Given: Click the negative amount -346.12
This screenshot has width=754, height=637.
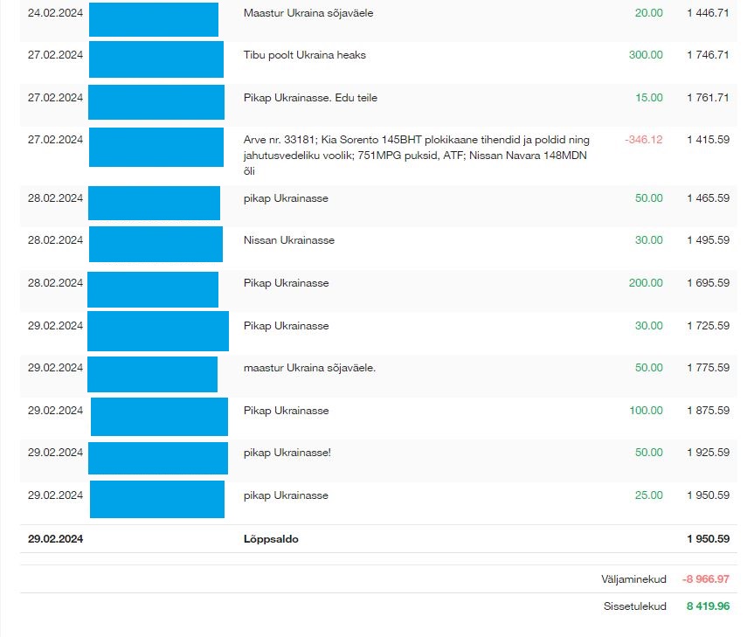Looking at the screenshot, I should (644, 140).
